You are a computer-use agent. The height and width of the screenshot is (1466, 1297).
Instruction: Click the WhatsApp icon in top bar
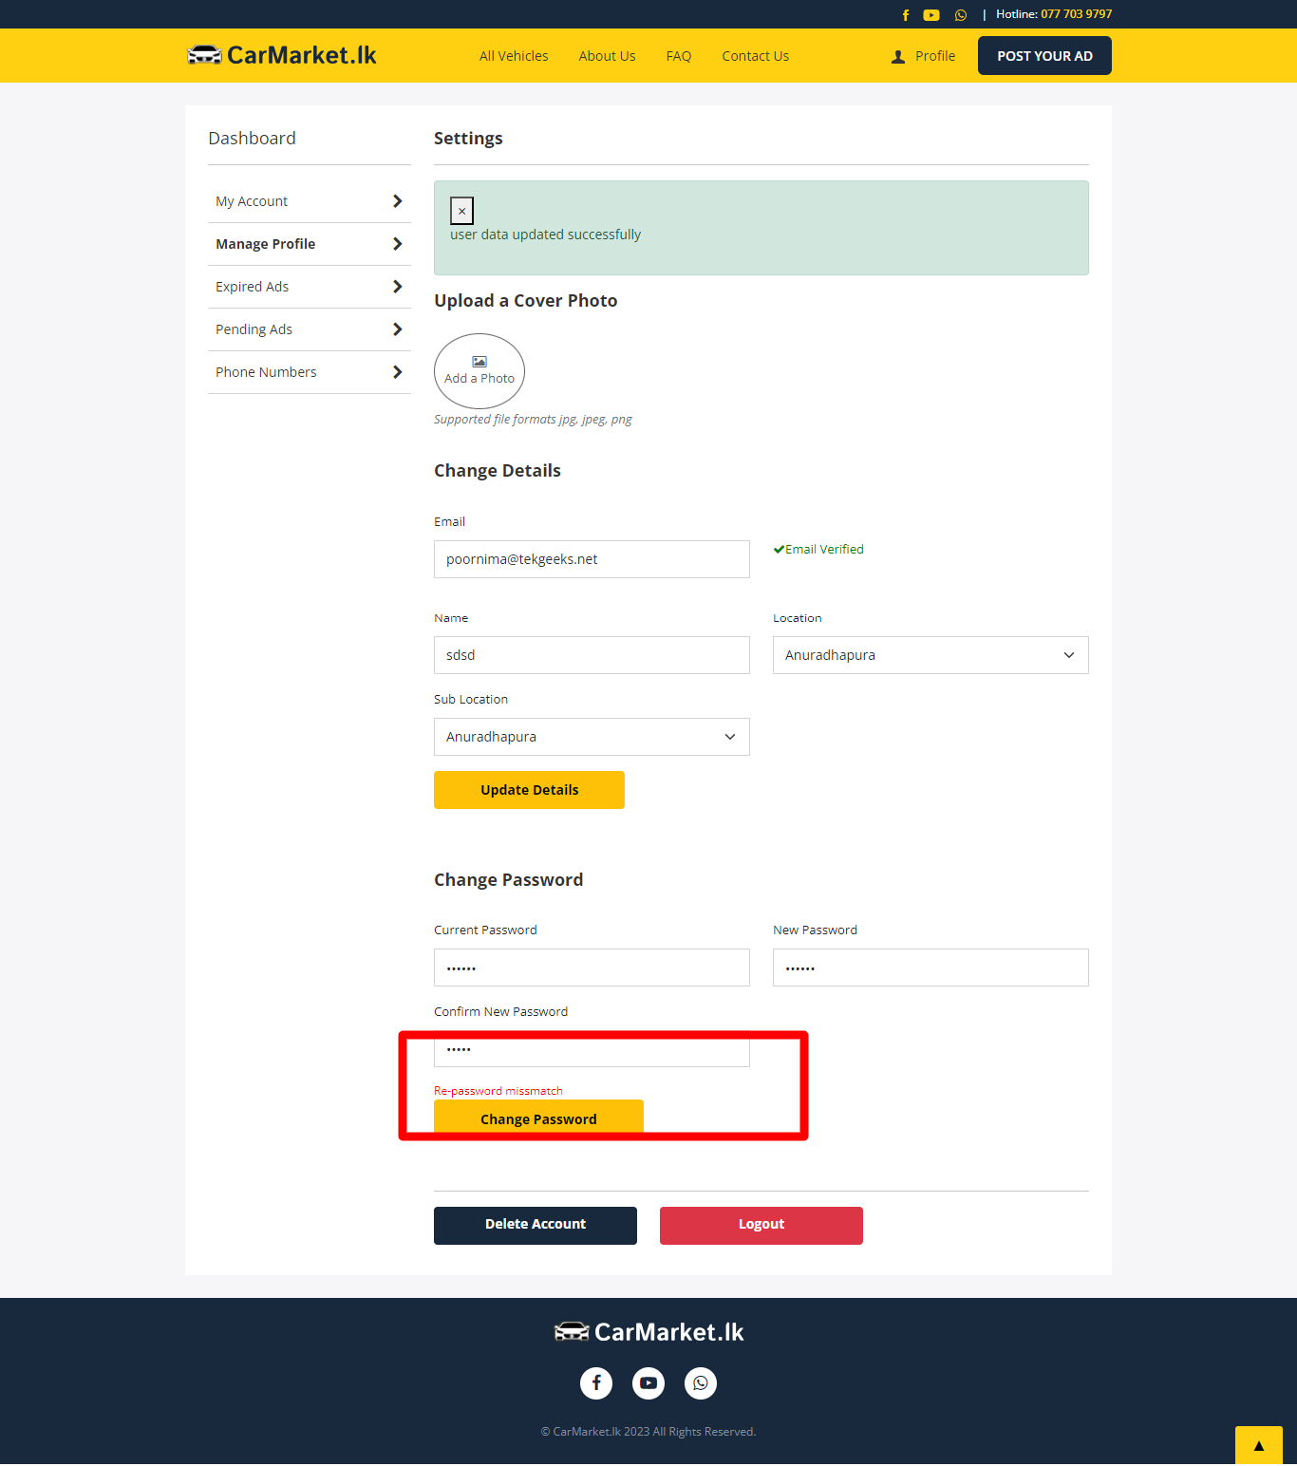(961, 15)
